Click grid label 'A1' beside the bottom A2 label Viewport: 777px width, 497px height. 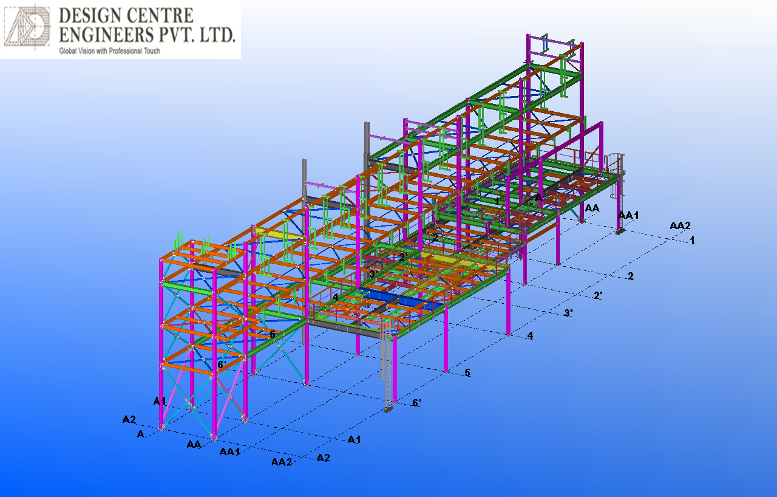[x=354, y=439]
